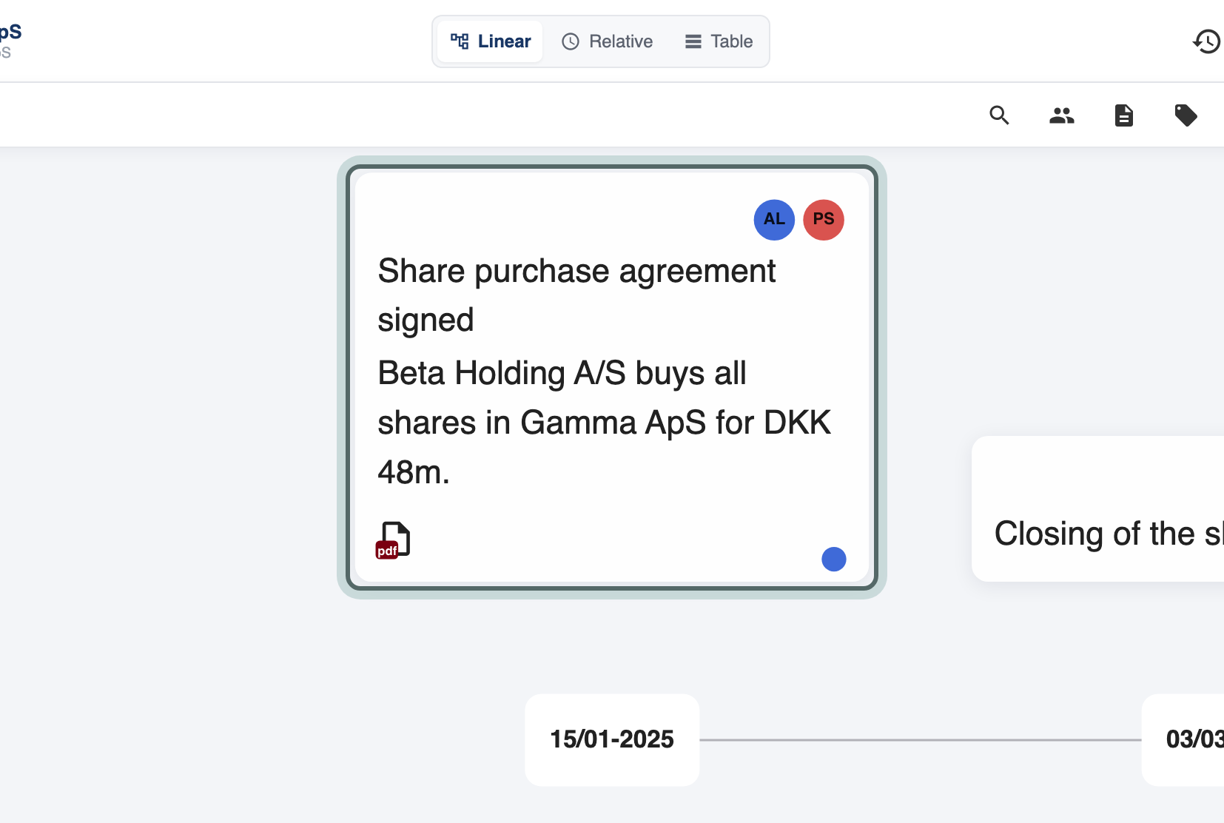The width and height of the screenshot is (1224, 823).
Task: Switch to the Table view tab
Action: [x=719, y=41]
